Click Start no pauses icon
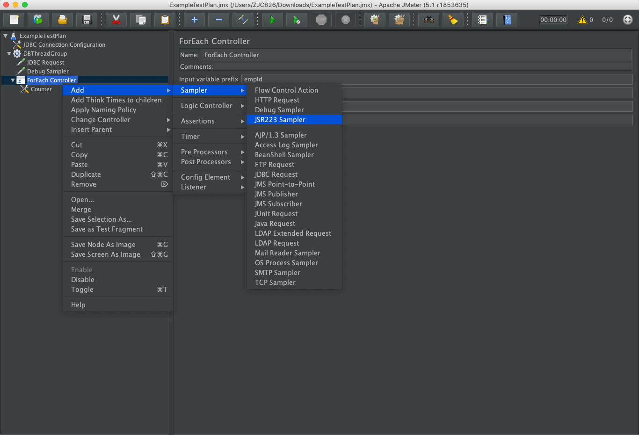Viewport: 639px width, 435px height. tap(297, 20)
